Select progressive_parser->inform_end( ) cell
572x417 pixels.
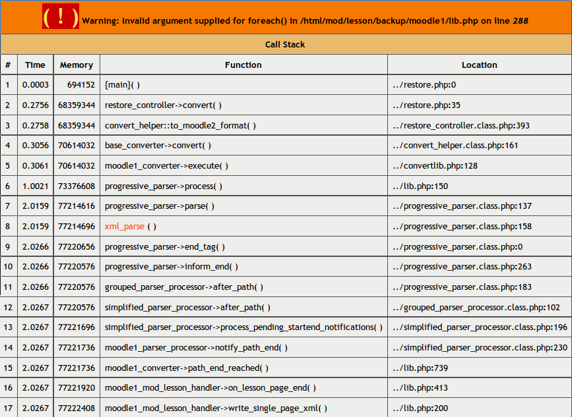(x=243, y=267)
